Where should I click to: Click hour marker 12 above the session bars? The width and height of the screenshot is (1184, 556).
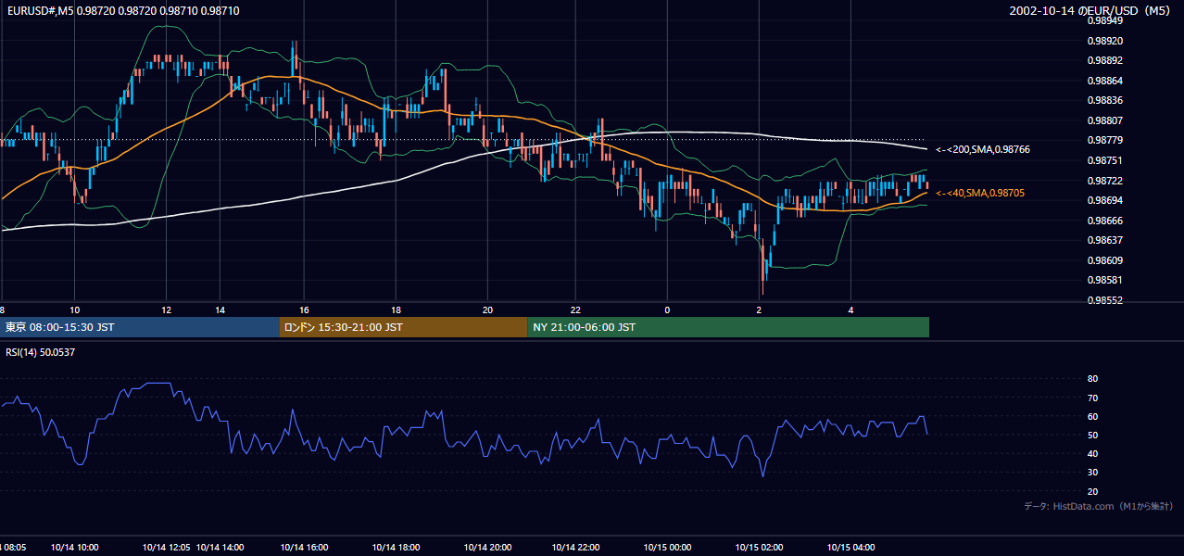pos(166,310)
